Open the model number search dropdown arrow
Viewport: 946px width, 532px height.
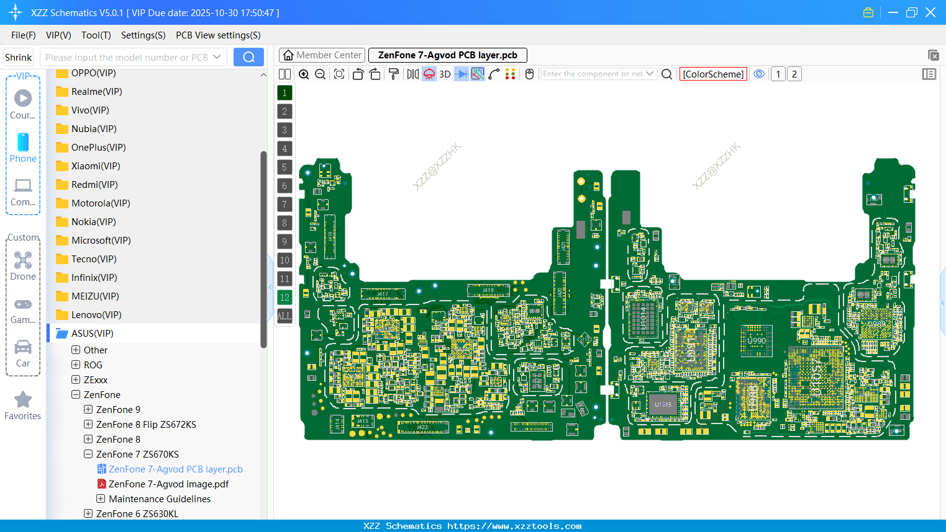217,57
